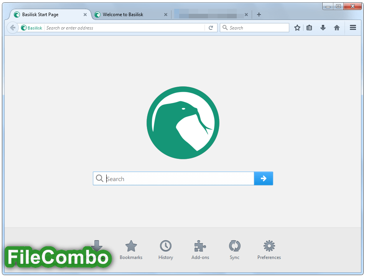The width and height of the screenshot is (366, 277).
Task: Maximize the browser window
Action: tap(338, 6)
